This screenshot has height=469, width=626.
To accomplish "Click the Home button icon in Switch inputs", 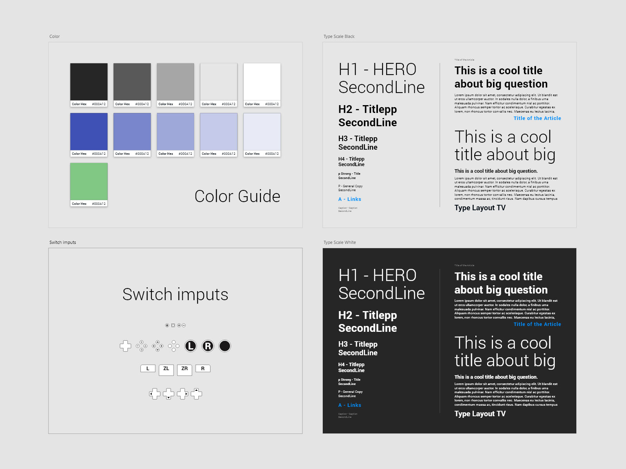I will click(167, 325).
